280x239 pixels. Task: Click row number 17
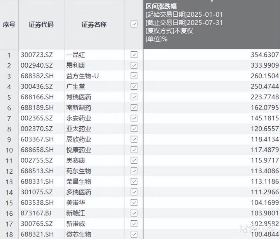tap(9, 224)
